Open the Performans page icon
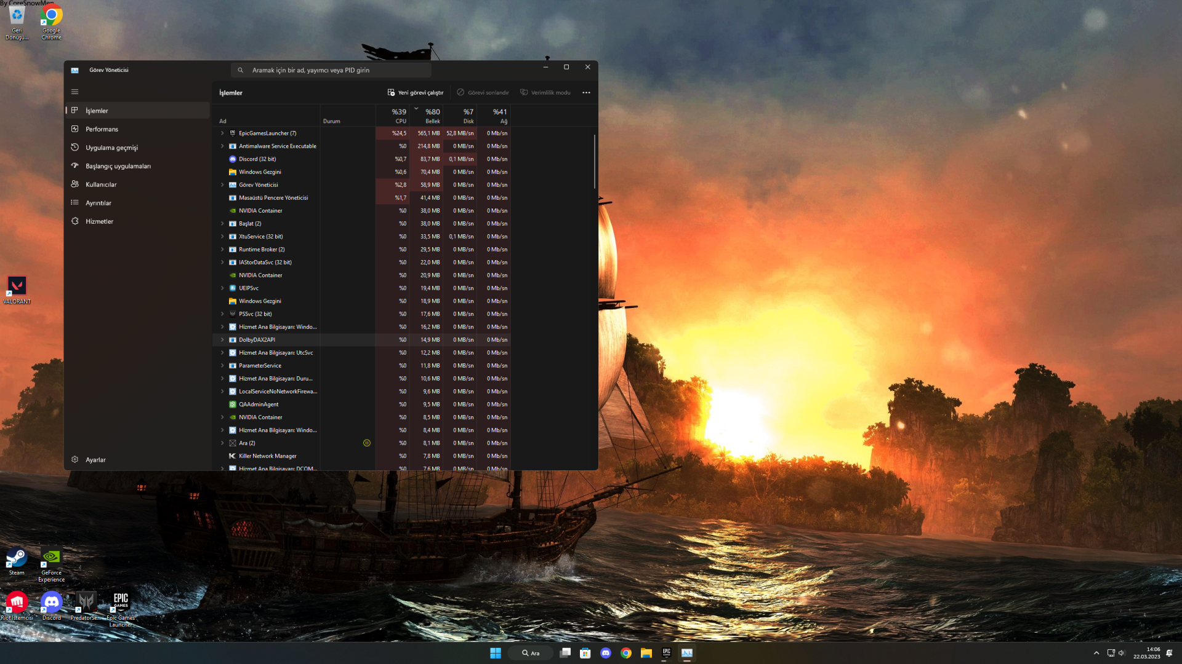The height and width of the screenshot is (664, 1182). 74,129
